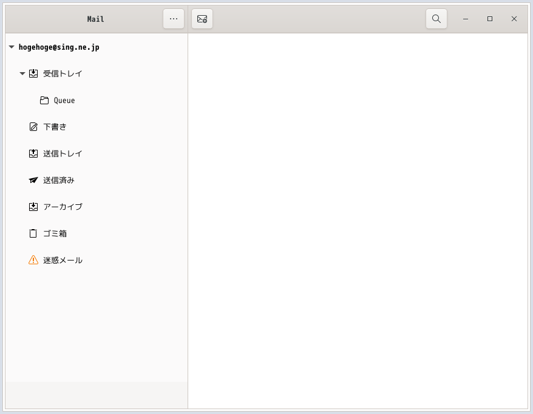Click the trash can icon beside ゴミ箱
Screen dimensions: 533x414
point(33,233)
